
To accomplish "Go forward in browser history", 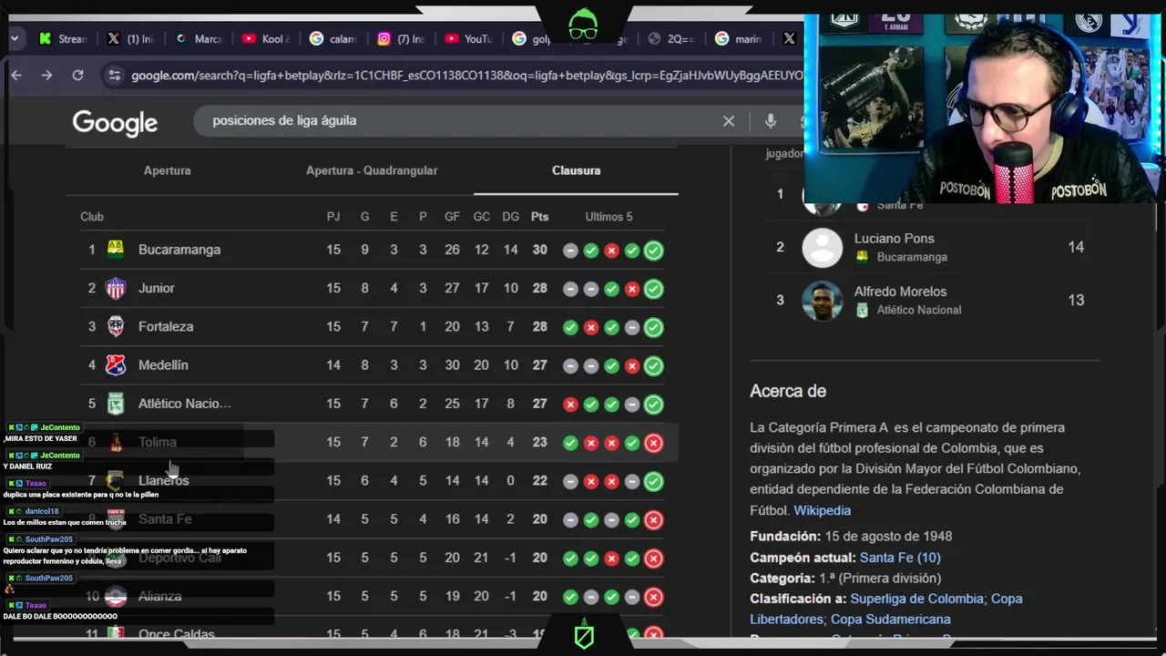I will [46, 75].
